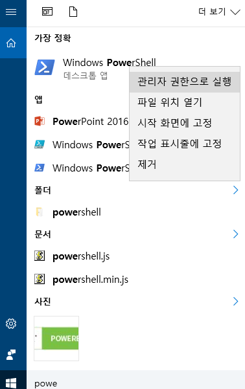Click the search box containing powe
This screenshot has width=245, height=389.
(135, 379)
